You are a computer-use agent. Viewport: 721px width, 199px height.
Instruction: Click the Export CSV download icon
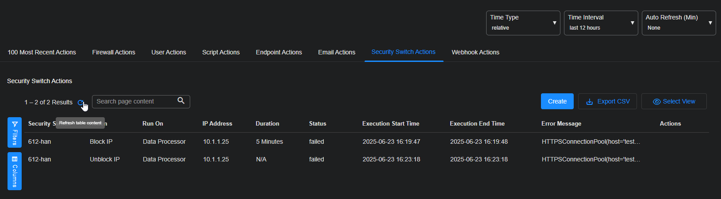589,102
